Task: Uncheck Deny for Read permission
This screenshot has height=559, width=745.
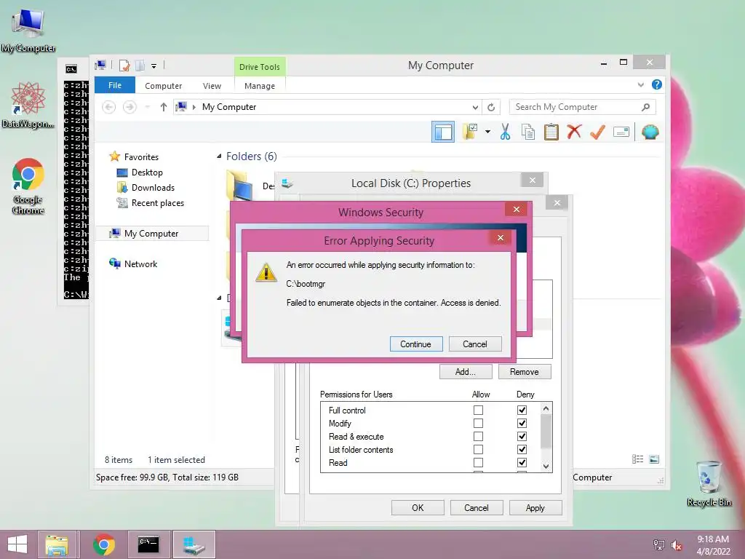Action: point(522,462)
